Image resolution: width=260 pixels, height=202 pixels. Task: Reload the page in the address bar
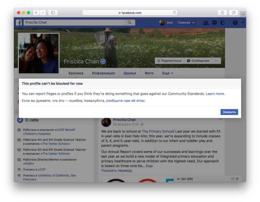(x=174, y=13)
